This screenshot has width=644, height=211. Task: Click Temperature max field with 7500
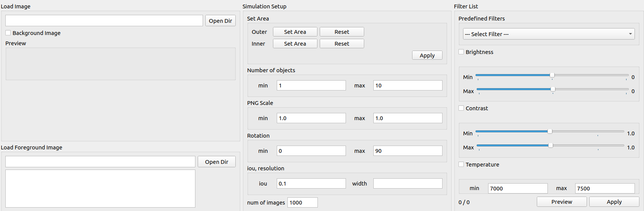point(605,188)
